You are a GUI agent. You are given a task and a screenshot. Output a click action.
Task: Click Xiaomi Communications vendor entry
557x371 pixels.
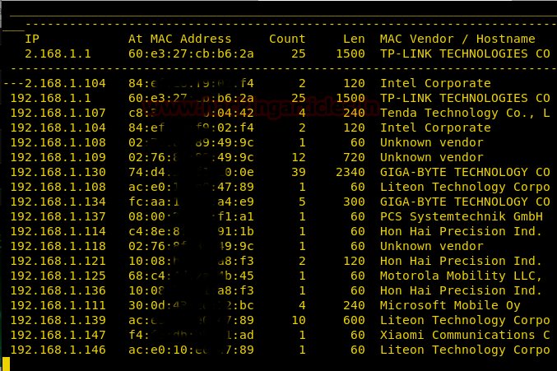465,335
